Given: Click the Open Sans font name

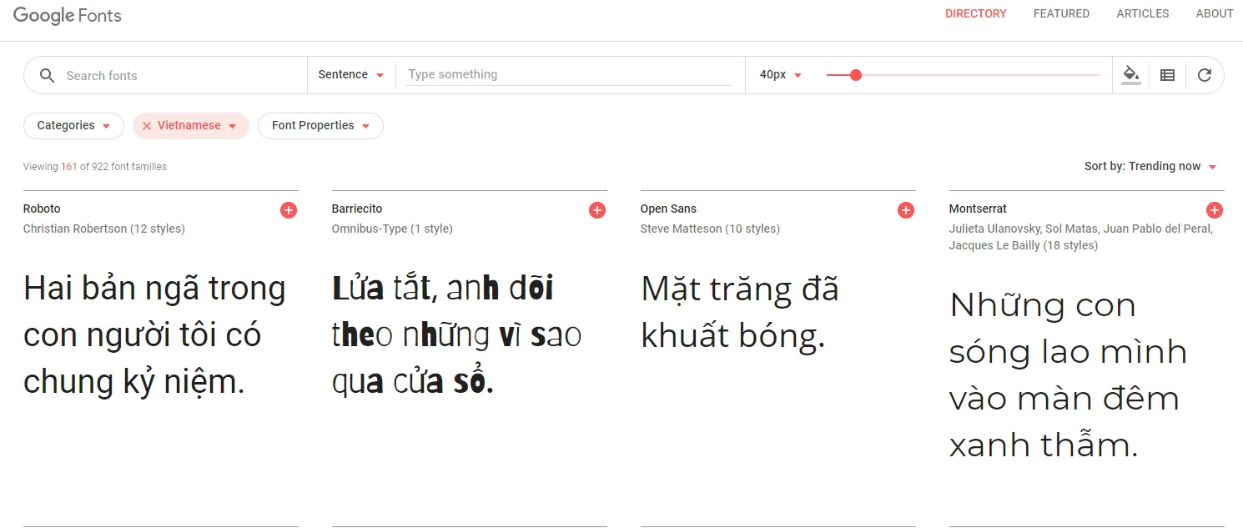Looking at the screenshot, I should coord(668,209).
